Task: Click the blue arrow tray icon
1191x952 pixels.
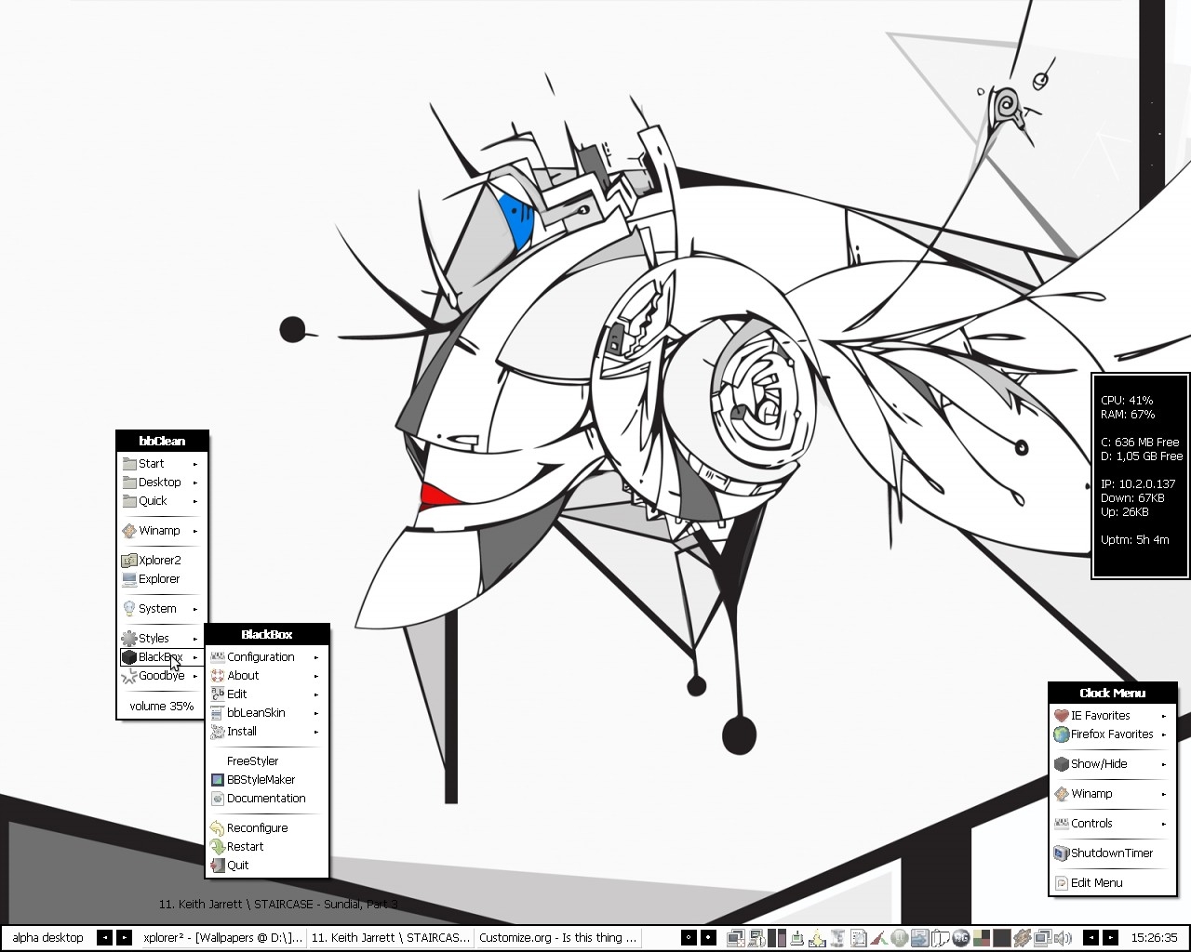Action: click(x=919, y=938)
